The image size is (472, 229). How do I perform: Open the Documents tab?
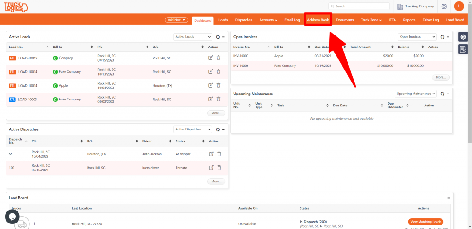point(345,20)
